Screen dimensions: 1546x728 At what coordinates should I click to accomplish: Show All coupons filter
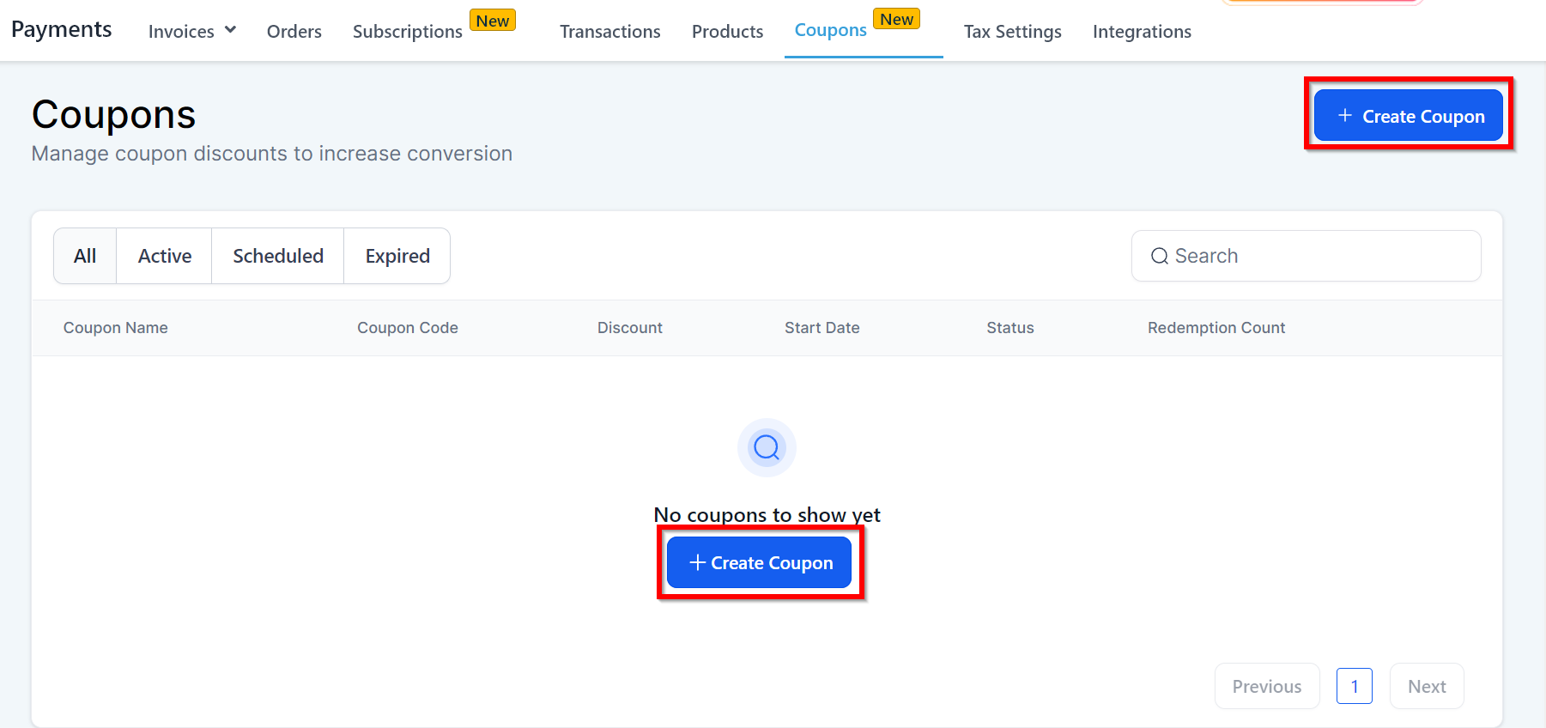(x=85, y=256)
